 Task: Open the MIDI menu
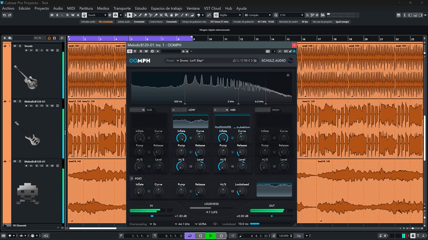(x=71, y=8)
